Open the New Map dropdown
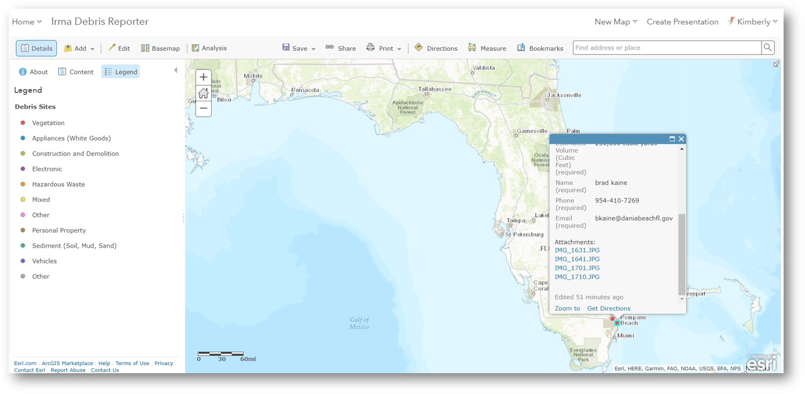The image size is (805, 394). click(x=616, y=22)
